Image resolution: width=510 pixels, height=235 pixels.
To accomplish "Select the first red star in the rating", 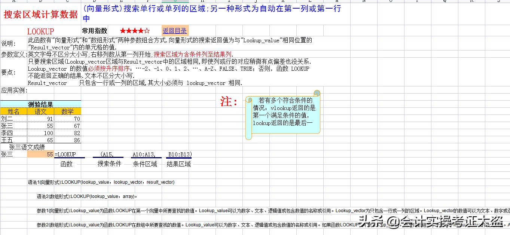I will coord(123,31).
